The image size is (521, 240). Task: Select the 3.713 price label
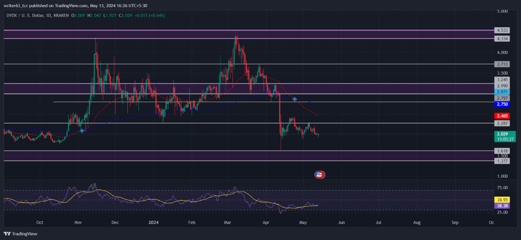pos(501,64)
